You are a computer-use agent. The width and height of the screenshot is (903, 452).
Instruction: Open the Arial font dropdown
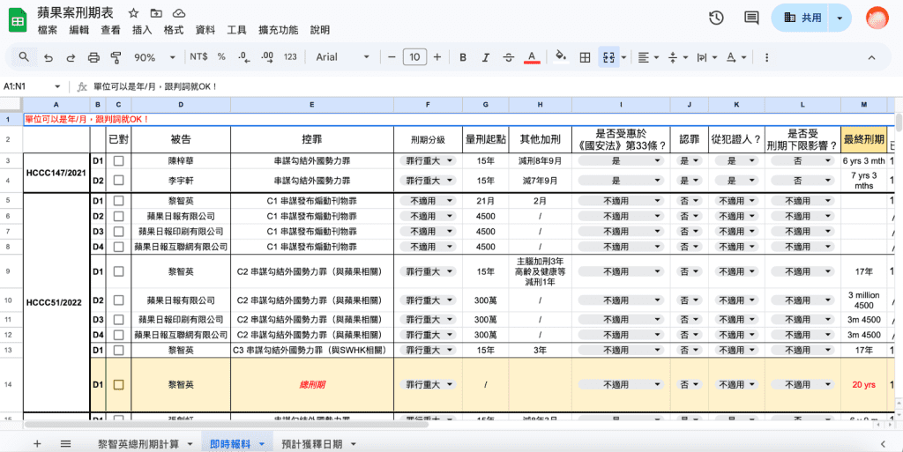pyautogui.click(x=344, y=57)
